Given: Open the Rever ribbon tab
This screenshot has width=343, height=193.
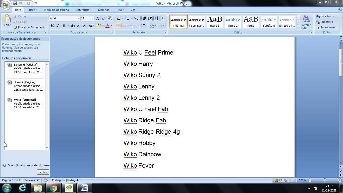Looking at the screenshot, I should tap(120, 10).
